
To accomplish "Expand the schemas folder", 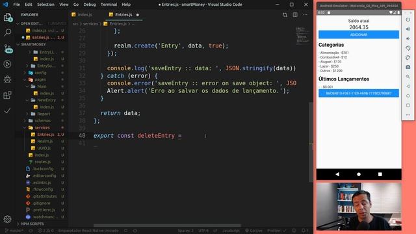I will click(x=42, y=121).
